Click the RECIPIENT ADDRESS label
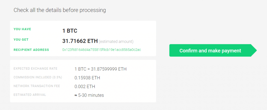This screenshot has height=110, width=267. (31, 50)
